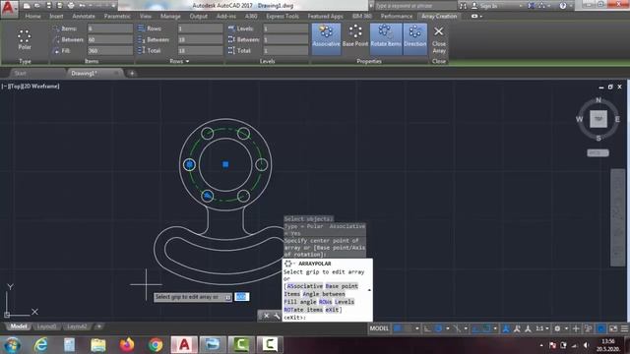This screenshot has width=630, height=354.
Task: Edit the Items Between angle field
Action: 110,39
